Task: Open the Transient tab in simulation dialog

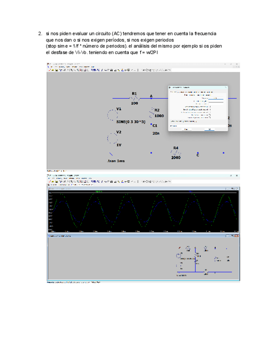Action: pos(173,92)
